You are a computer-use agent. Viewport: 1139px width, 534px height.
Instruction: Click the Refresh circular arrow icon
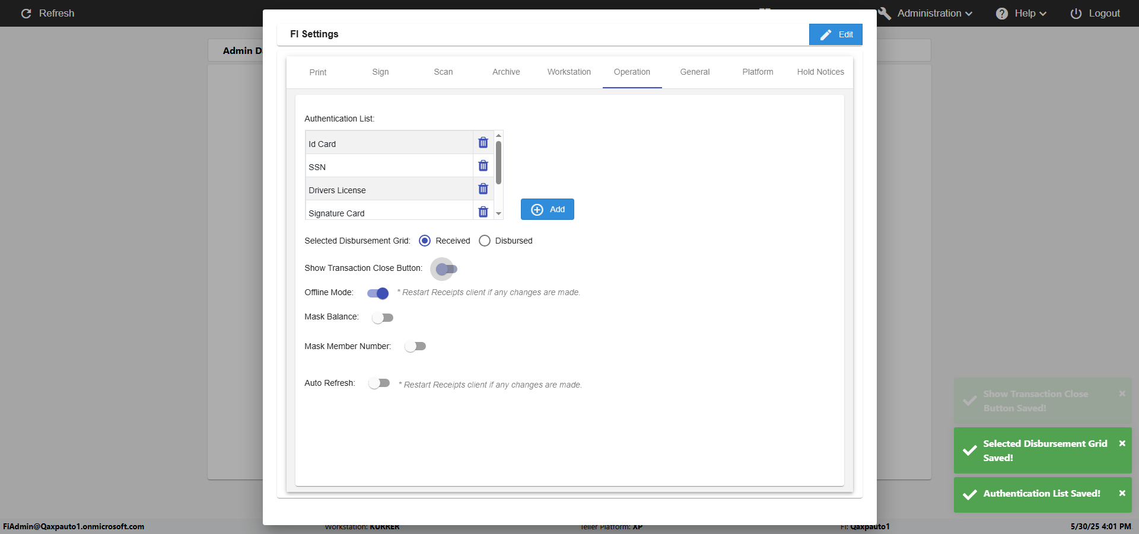pyautogui.click(x=26, y=14)
